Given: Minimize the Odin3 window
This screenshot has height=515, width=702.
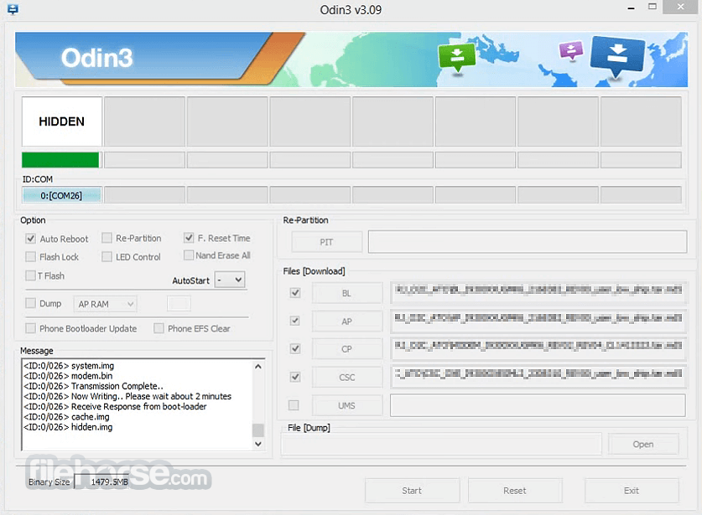Looking at the screenshot, I should [x=632, y=8].
